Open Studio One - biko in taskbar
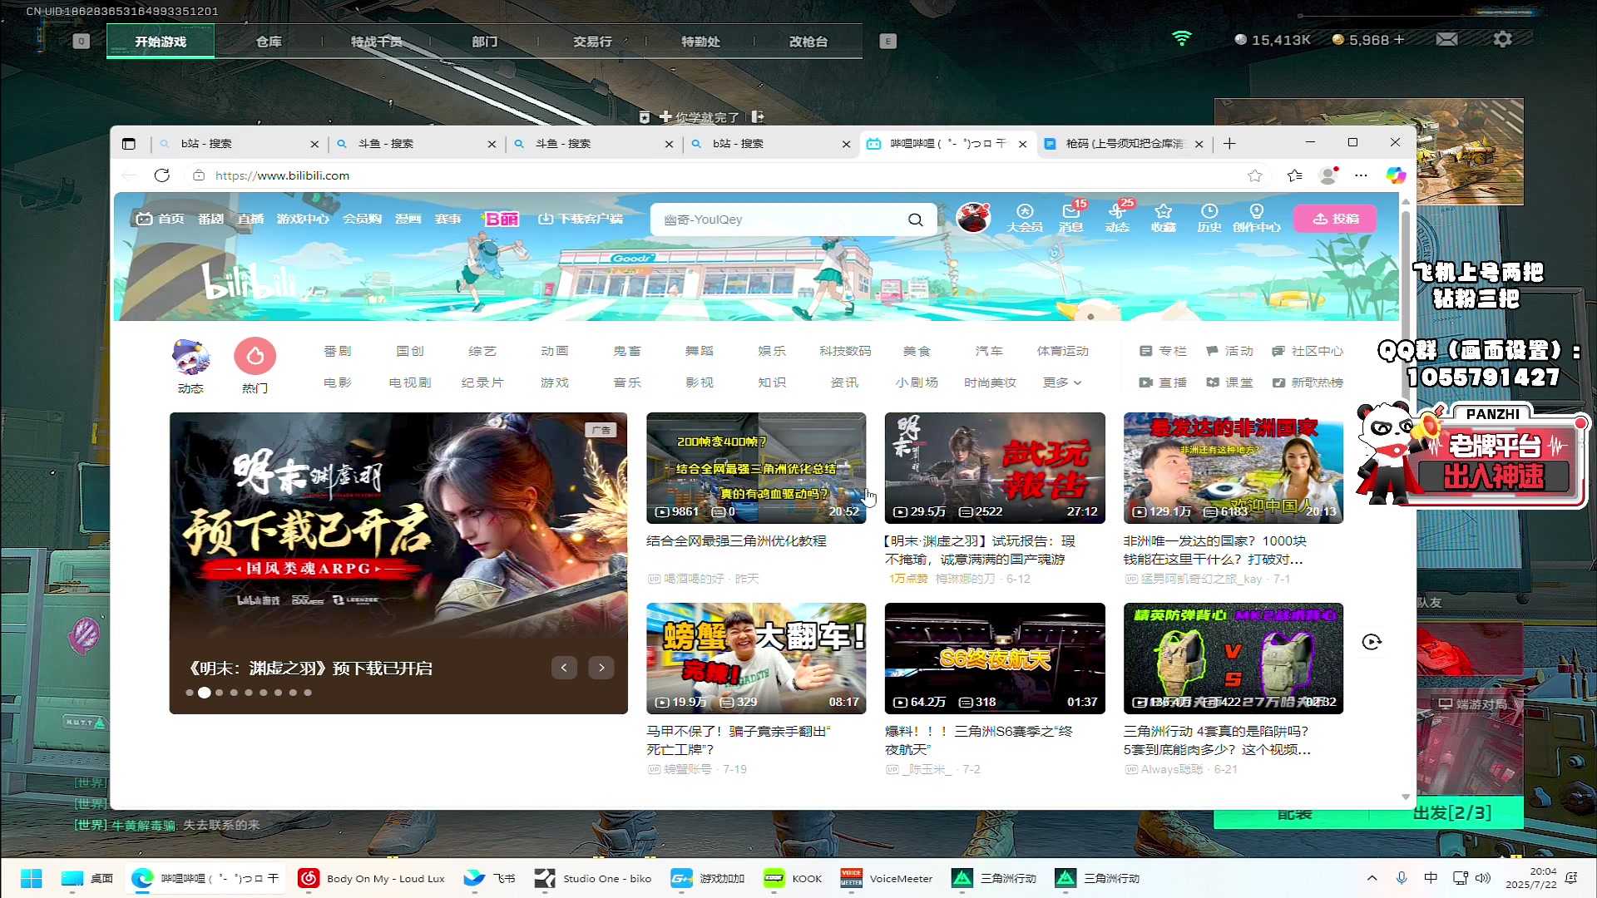The height and width of the screenshot is (898, 1597). [x=593, y=878]
